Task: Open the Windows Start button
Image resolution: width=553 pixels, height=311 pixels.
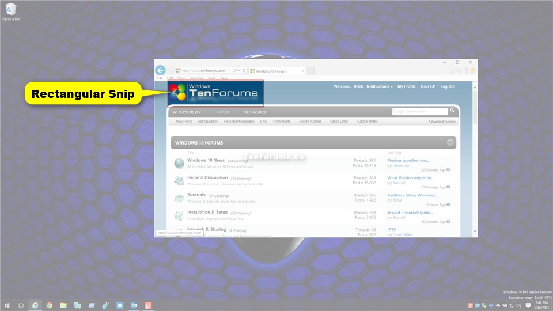Action: pyautogui.click(x=7, y=305)
